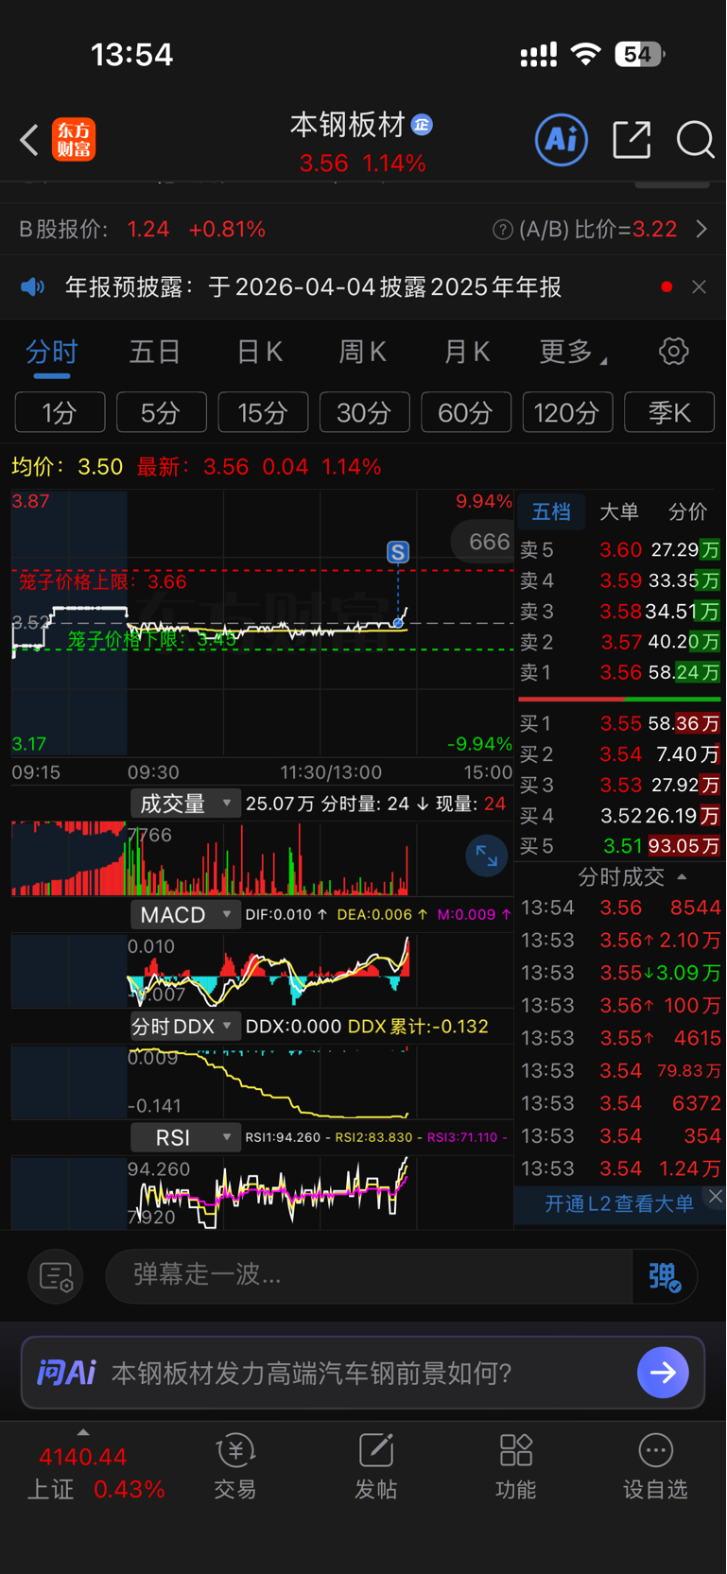727x1574 pixels.
Task: Switch to the 五日 tab
Action: [x=155, y=353]
